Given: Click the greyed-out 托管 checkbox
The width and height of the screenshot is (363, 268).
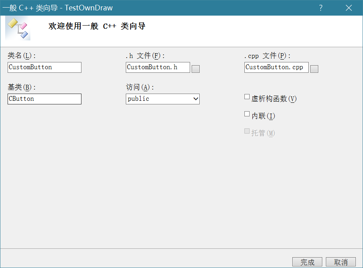Looking at the screenshot, I should (x=247, y=131).
